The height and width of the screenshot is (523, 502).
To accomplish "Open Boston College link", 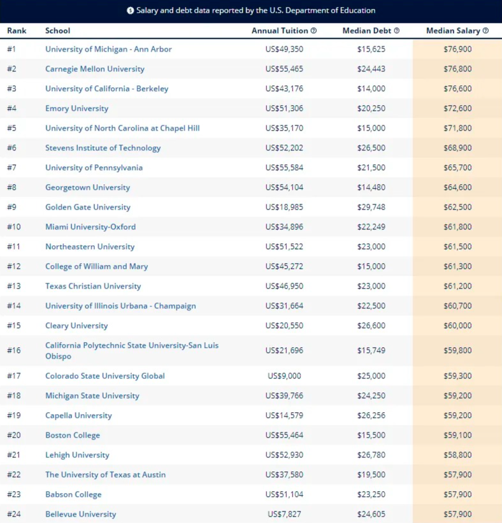I will click(x=73, y=435).
